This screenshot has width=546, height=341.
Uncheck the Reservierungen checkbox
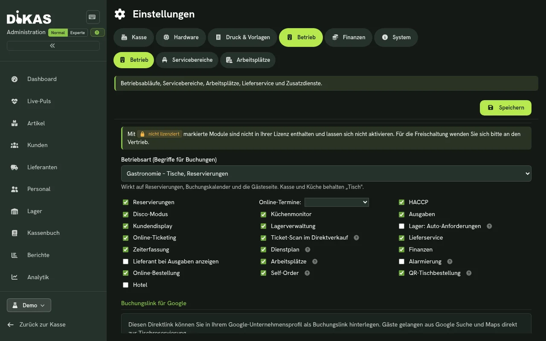pyautogui.click(x=125, y=202)
